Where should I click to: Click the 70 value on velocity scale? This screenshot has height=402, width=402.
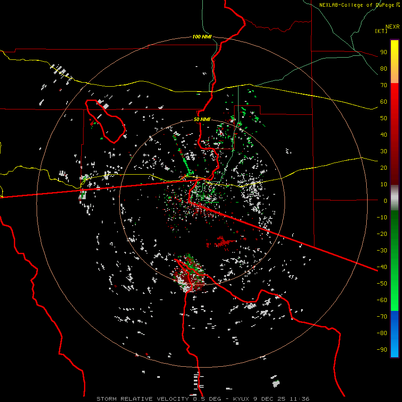[x=384, y=85]
